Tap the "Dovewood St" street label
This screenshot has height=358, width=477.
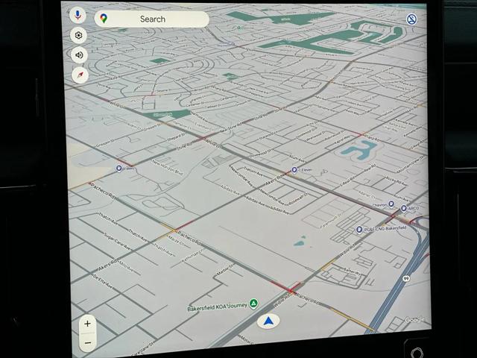click(260, 153)
